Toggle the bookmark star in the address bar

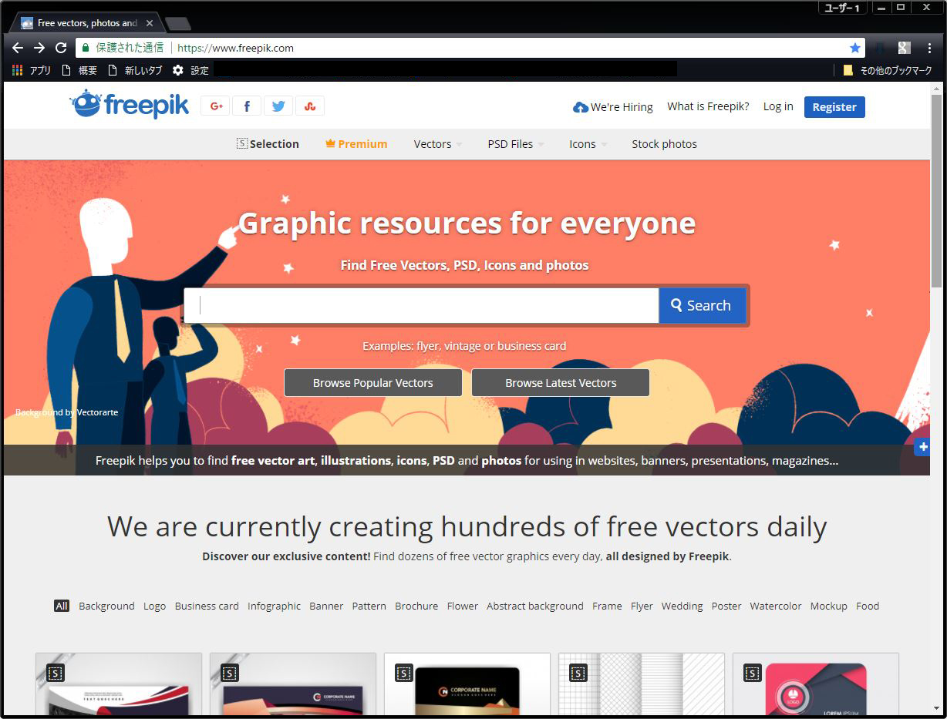tap(855, 47)
